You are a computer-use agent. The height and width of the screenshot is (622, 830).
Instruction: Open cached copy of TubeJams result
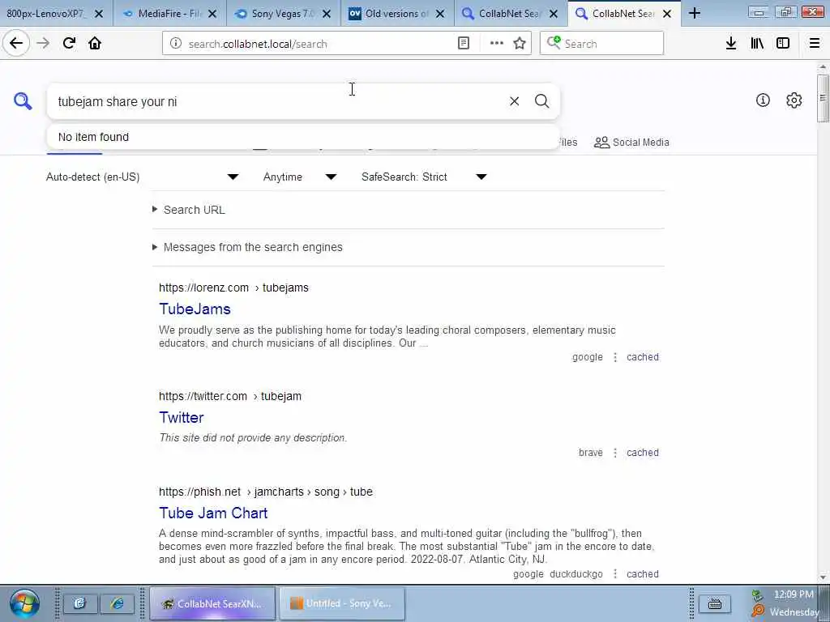tap(643, 357)
